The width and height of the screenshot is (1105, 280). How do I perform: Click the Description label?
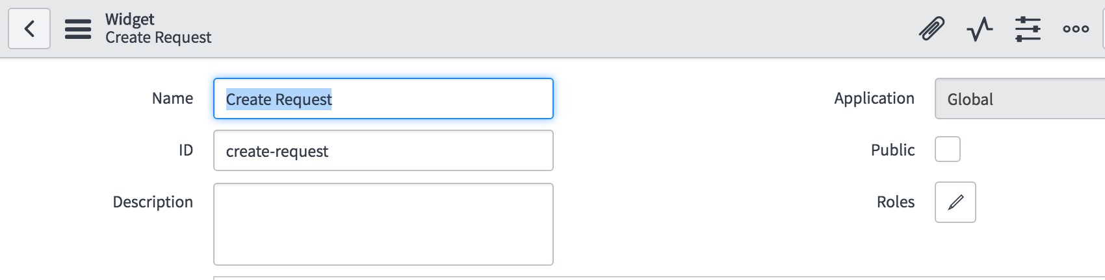tap(153, 202)
